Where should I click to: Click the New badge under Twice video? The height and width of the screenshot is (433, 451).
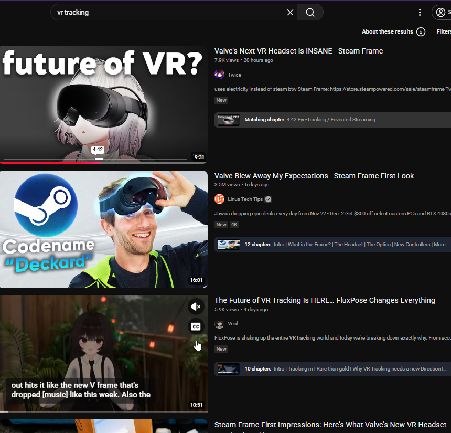pos(221,100)
